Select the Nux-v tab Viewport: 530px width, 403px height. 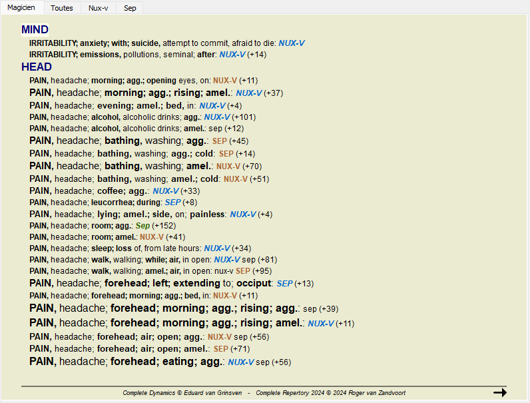(99, 8)
